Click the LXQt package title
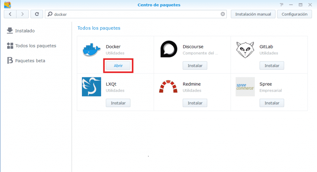The width and height of the screenshot is (317, 172). 111,84
